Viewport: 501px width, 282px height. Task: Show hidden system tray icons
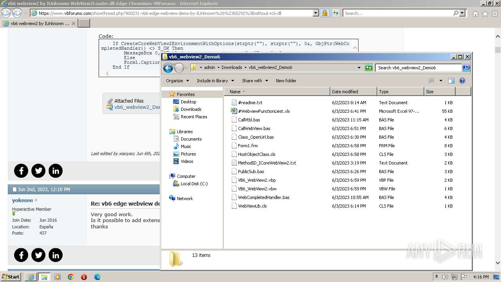coord(436,277)
